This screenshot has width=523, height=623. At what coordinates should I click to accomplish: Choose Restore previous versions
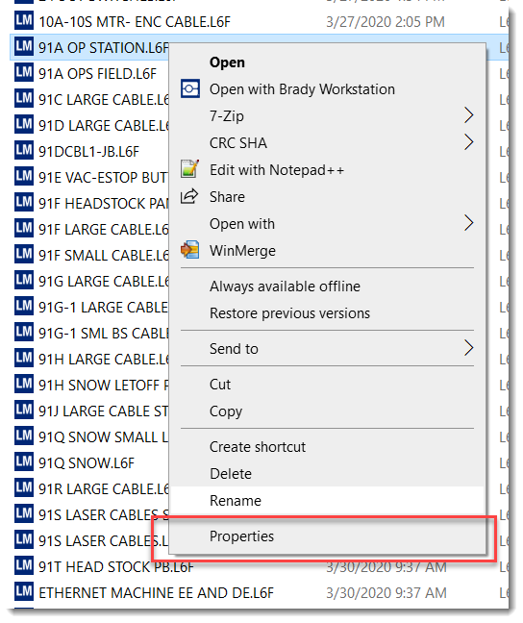[x=289, y=313]
